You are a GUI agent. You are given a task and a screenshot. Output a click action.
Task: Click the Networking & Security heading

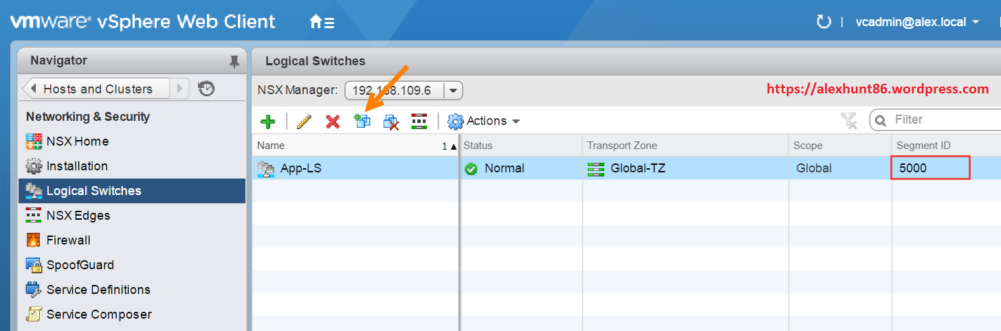pos(88,117)
